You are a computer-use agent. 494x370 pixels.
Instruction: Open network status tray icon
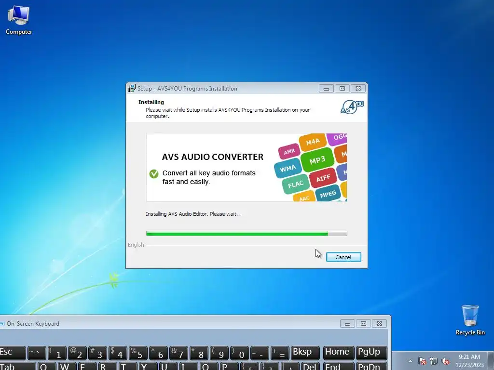[434, 361]
